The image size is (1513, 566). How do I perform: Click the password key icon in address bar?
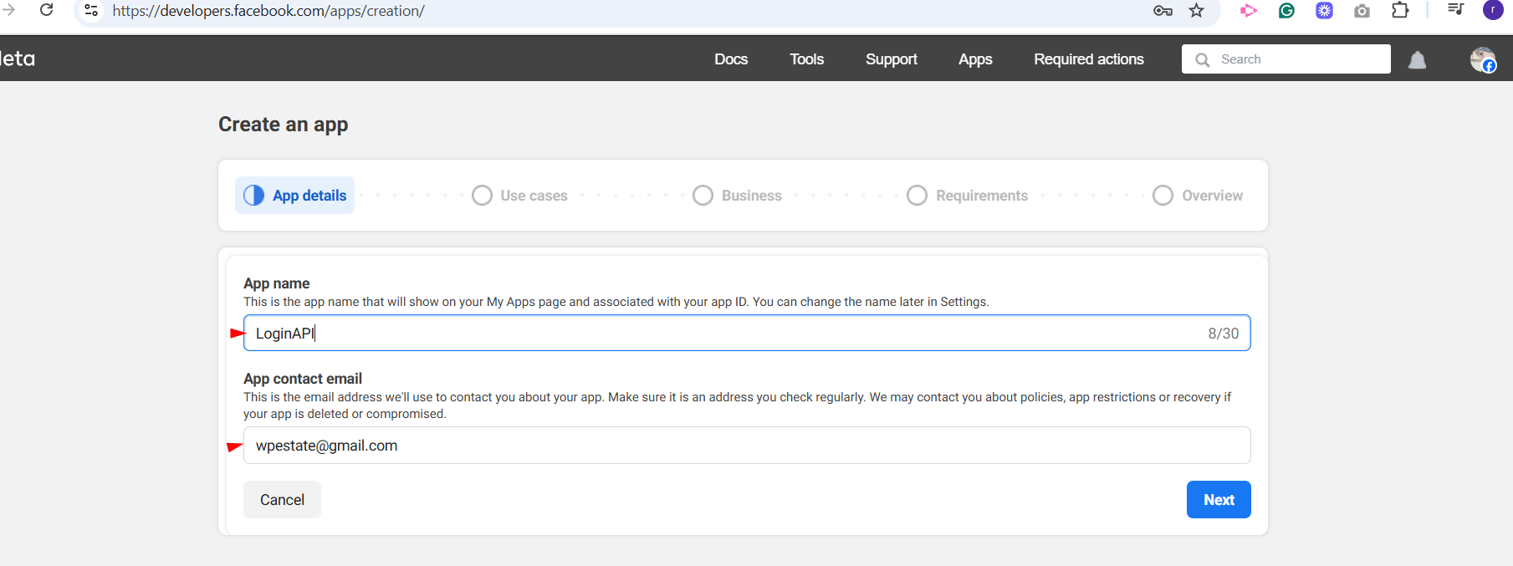(1163, 11)
